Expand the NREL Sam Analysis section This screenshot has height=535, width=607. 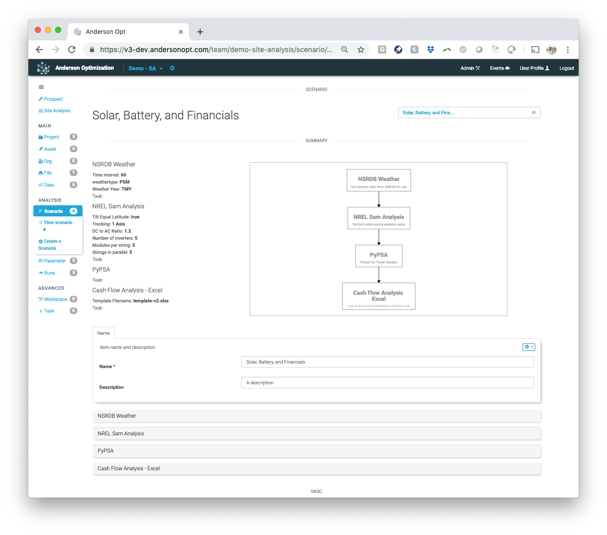tap(316, 433)
